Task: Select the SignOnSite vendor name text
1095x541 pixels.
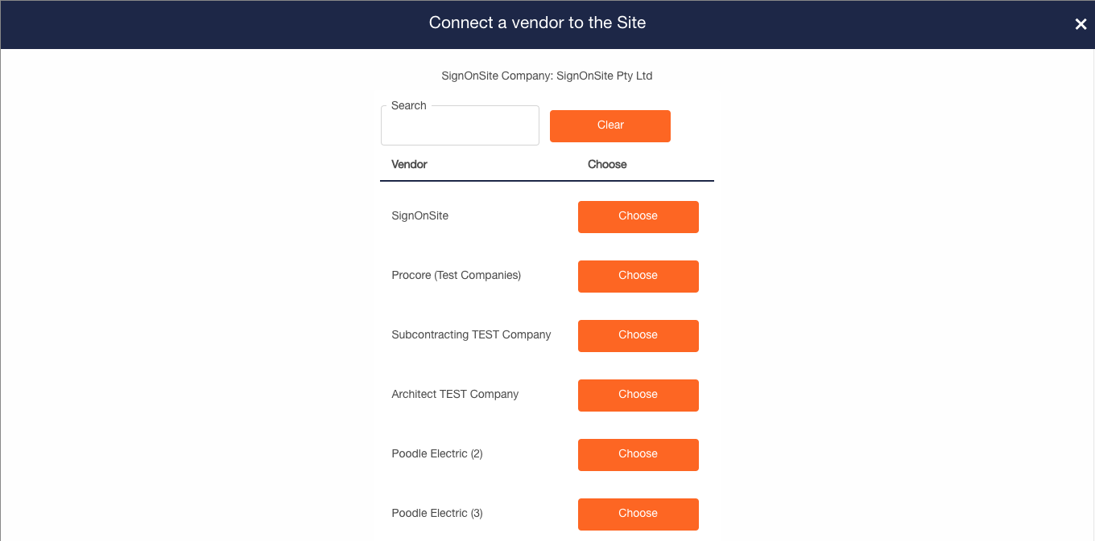Action: 419,215
